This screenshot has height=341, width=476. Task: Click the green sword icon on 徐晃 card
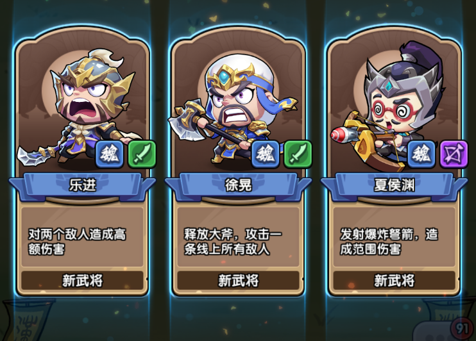click(298, 154)
